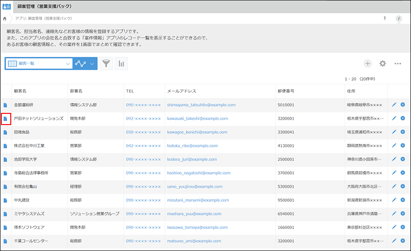Edit the 株式会社中川工業 record with pencil
Image resolution: width=411 pixels, height=251 pixels.
point(394,146)
